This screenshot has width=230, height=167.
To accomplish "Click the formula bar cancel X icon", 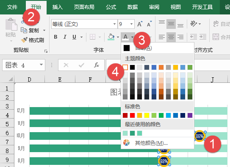I will coord(66,65).
